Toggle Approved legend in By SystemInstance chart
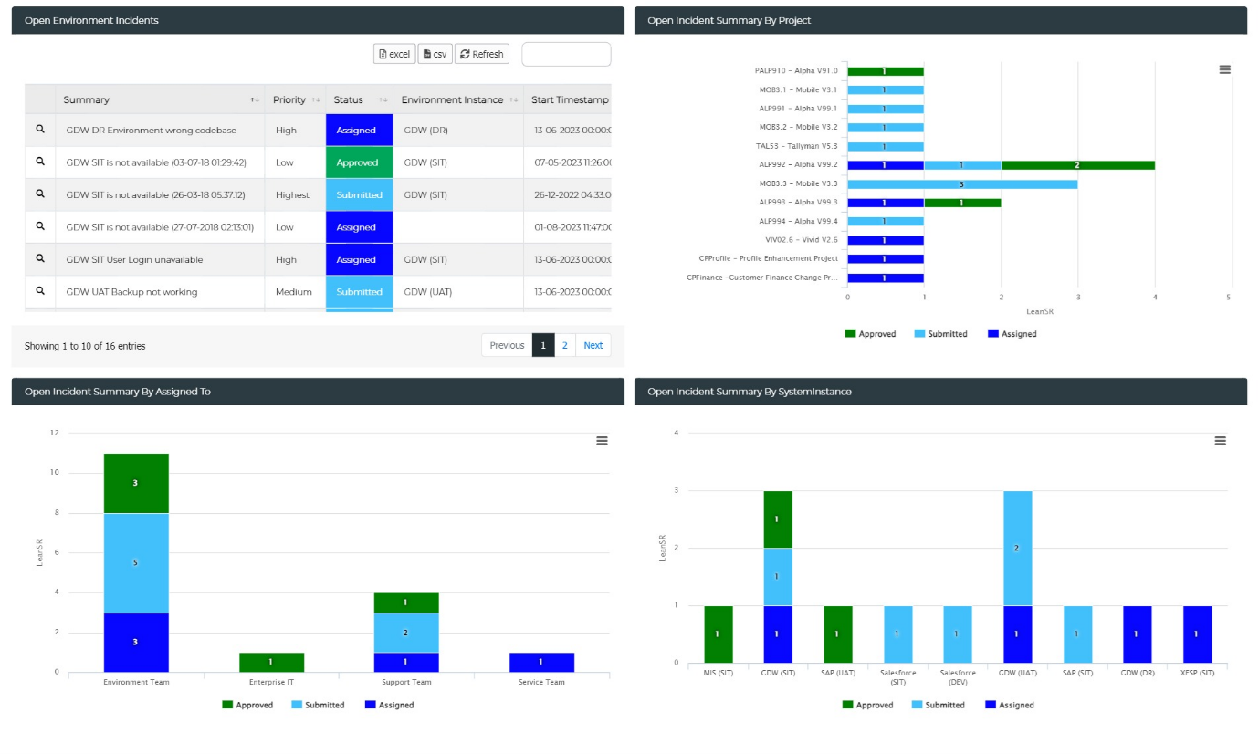 point(867,705)
